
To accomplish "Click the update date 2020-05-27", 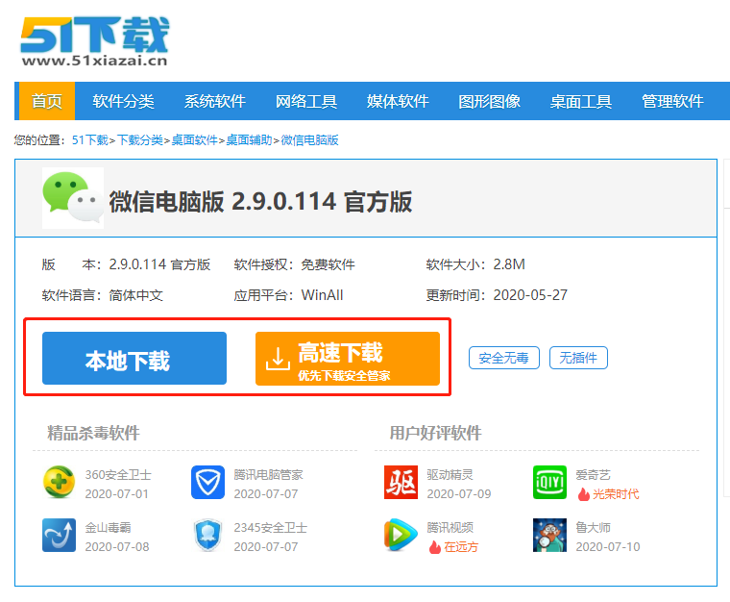I will (530, 295).
